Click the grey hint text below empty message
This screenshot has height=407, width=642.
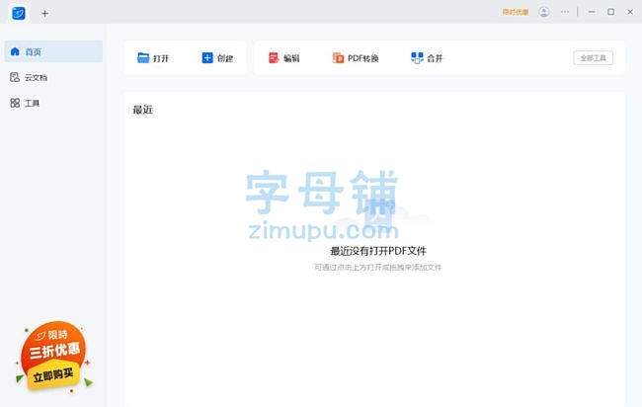378,267
